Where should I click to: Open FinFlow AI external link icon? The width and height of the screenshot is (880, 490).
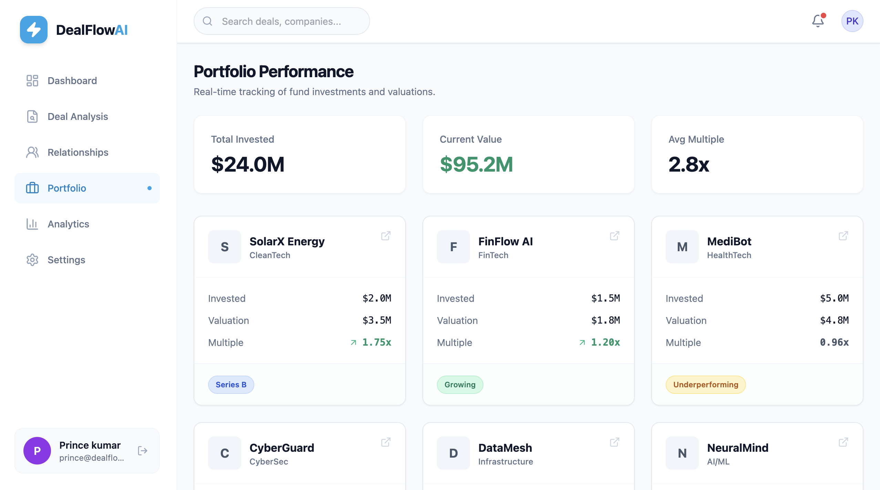click(614, 236)
